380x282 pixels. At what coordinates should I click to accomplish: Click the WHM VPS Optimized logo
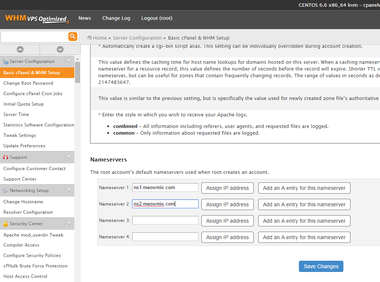point(37,19)
